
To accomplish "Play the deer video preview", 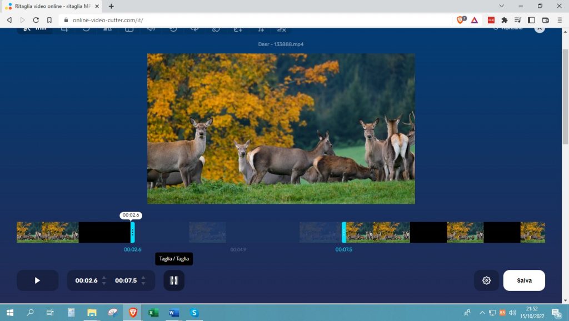I will pyautogui.click(x=37, y=280).
